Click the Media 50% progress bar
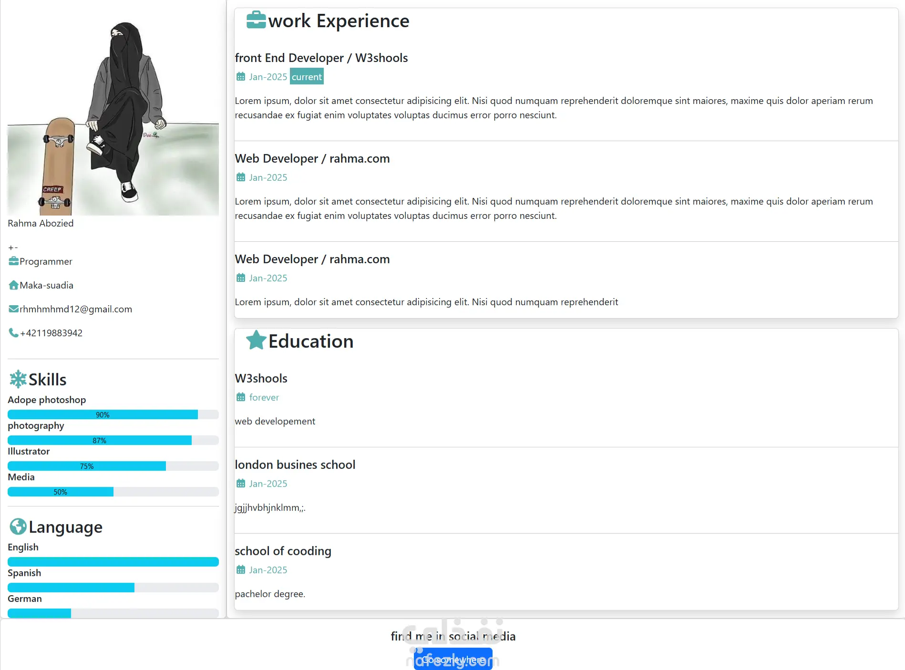The width and height of the screenshot is (905, 670). [113, 492]
